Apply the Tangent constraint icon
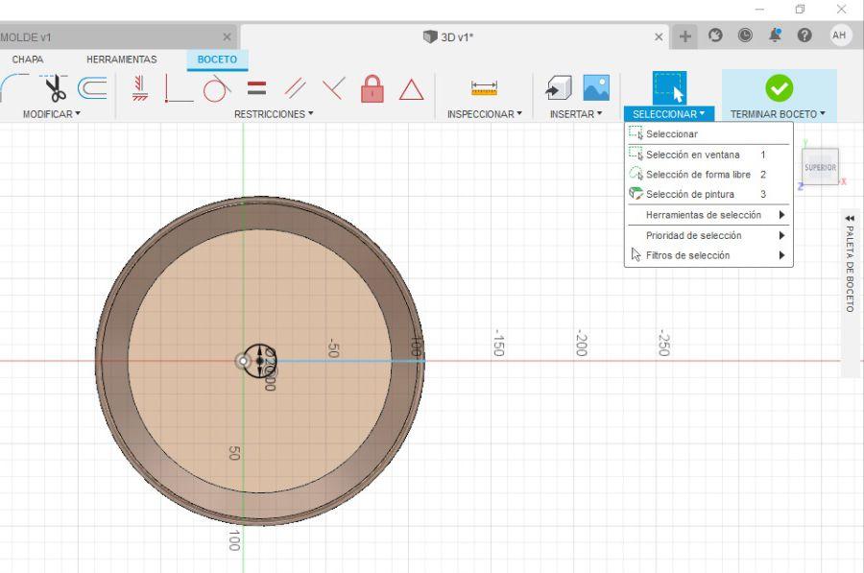Viewport: 864px width, 573px height. pos(217,88)
